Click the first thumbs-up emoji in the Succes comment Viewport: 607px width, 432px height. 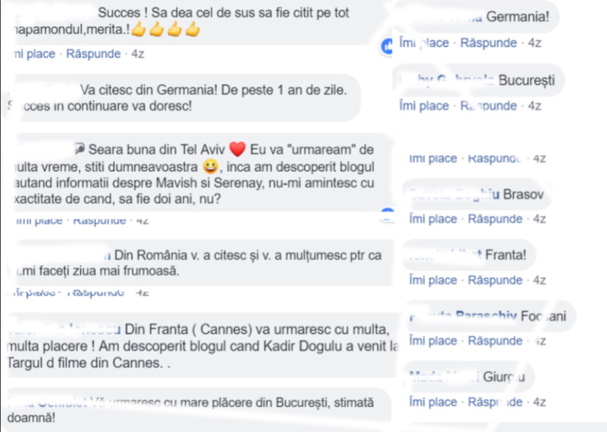coord(138,30)
